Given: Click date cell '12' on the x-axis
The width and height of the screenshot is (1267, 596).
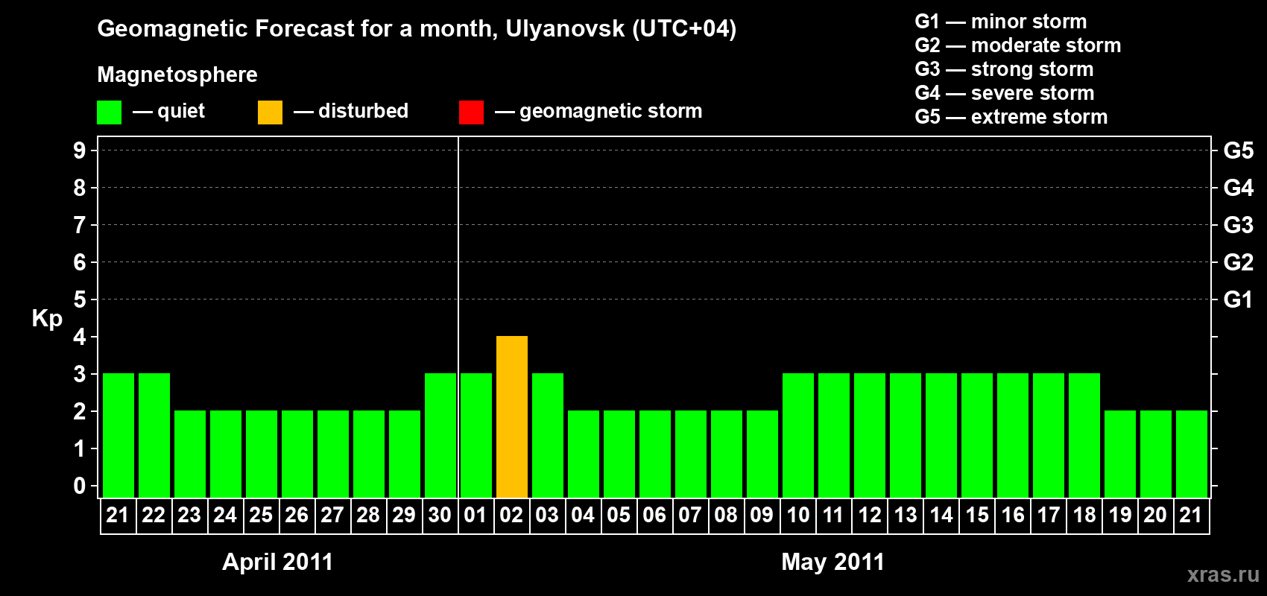Looking at the screenshot, I should [870, 516].
